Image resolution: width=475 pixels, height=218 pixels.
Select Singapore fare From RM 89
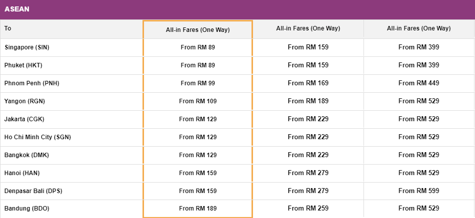point(198,47)
